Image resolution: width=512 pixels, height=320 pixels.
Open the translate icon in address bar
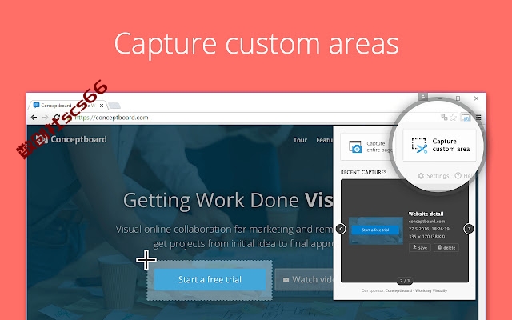click(444, 117)
